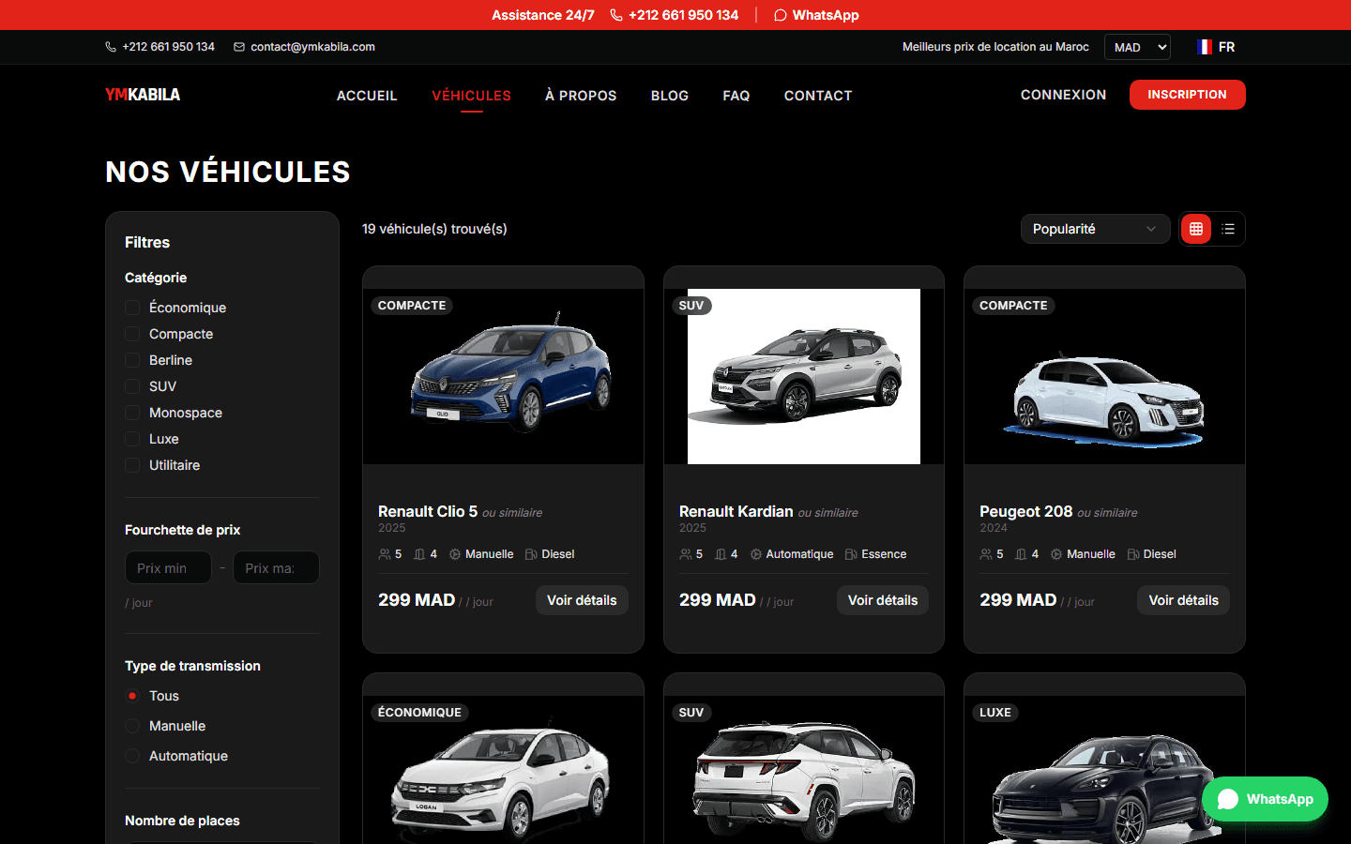Click the phone icon beside the header phone number

click(111, 47)
